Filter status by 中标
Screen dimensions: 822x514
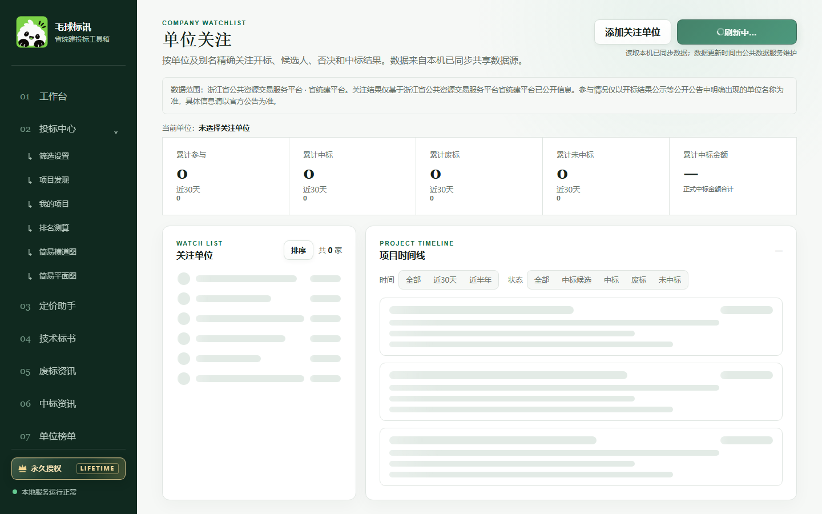pos(611,280)
